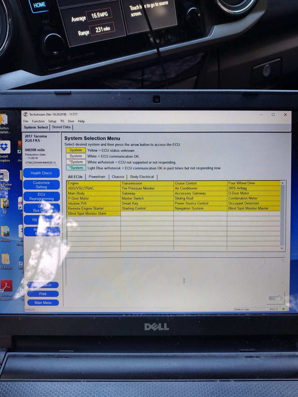298x397 pixels.
Task: Switch to the Stored Data tab
Action: pos(61,127)
